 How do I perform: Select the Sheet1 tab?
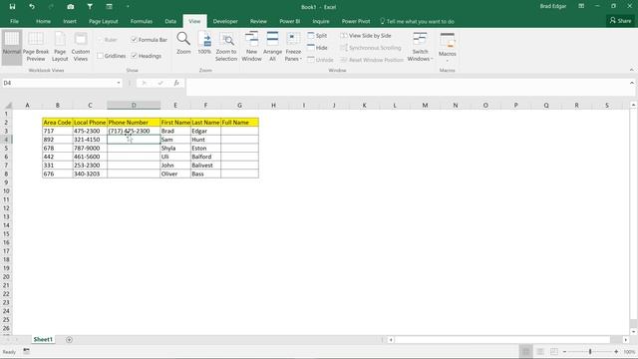(x=43, y=339)
